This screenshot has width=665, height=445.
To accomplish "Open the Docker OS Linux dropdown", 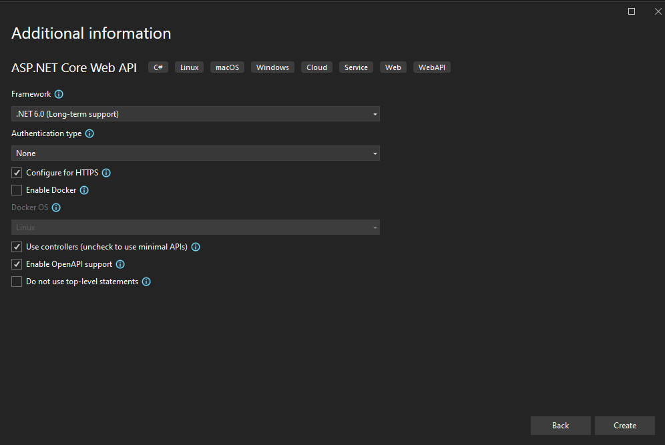I will (x=196, y=228).
